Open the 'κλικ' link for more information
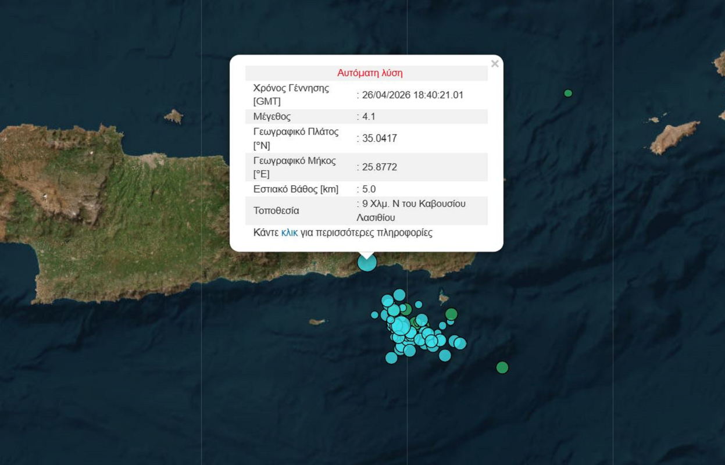This screenshot has width=725, height=465. [290, 233]
